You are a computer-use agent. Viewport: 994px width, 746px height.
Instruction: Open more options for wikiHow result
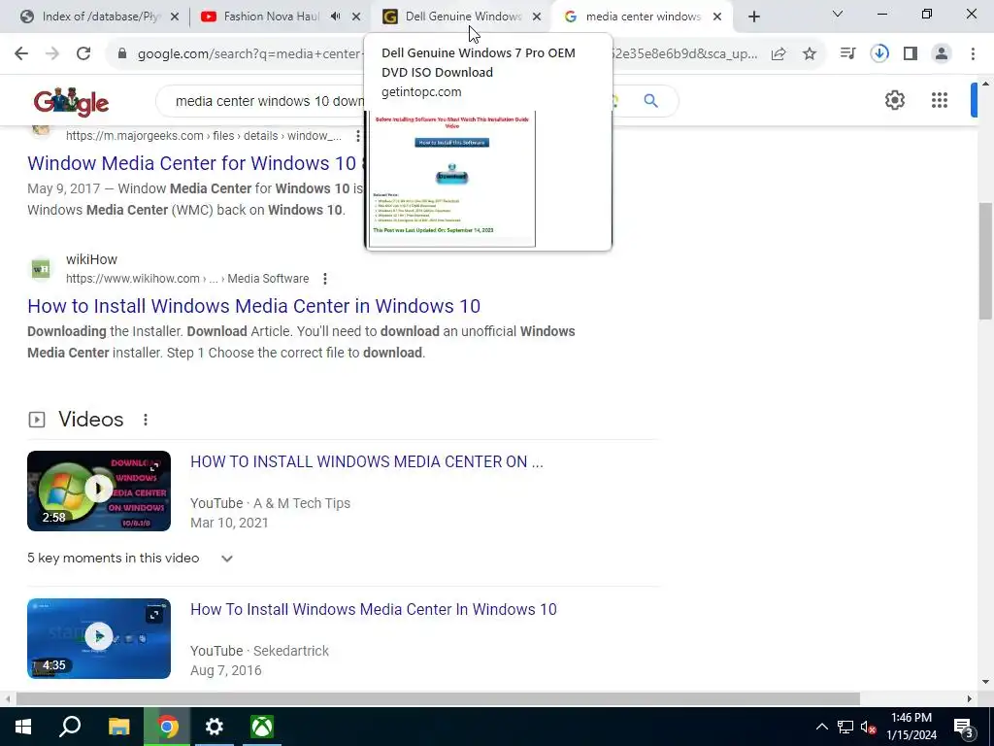pyautogui.click(x=324, y=279)
